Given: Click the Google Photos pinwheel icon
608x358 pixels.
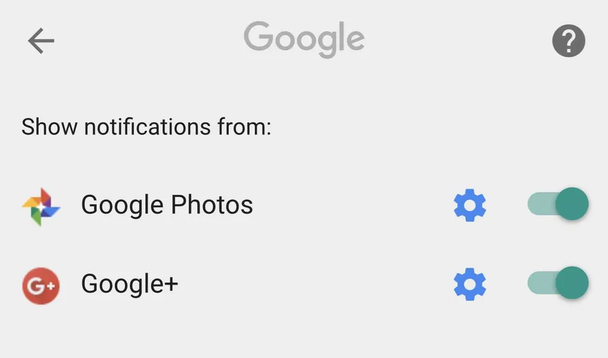Looking at the screenshot, I should pos(41,206).
